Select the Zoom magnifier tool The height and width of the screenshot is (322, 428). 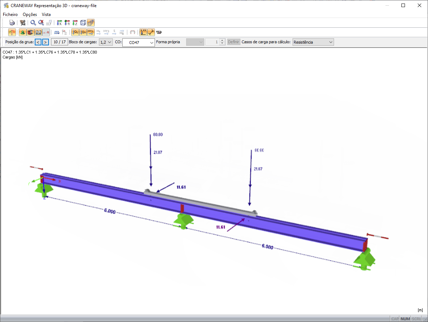click(33, 23)
